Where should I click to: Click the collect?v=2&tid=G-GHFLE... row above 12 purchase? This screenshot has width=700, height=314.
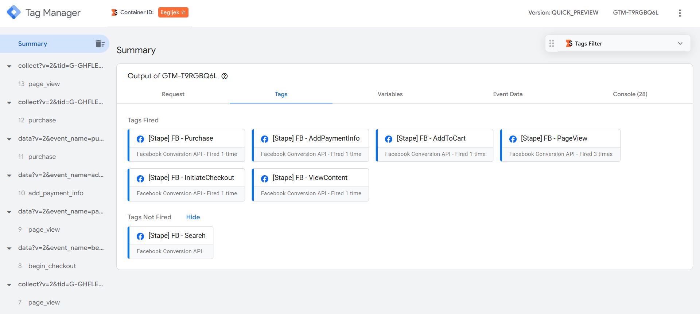pyautogui.click(x=61, y=102)
